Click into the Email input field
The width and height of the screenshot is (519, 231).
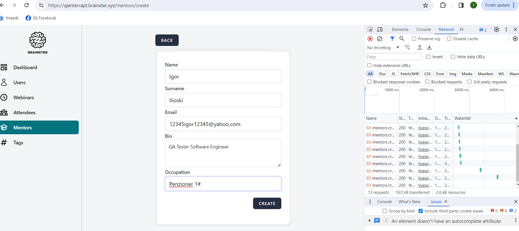click(x=223, y=124)
